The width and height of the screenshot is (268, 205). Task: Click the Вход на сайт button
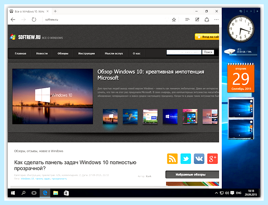[x=207, y=37]
